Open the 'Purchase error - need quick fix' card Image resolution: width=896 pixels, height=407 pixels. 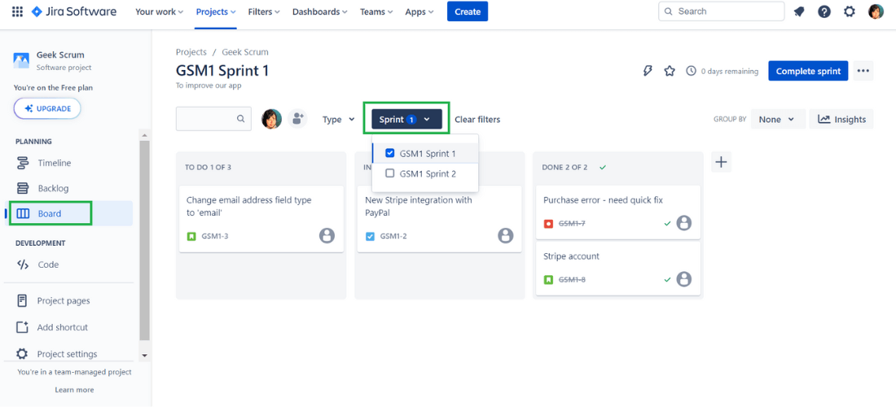617,212
